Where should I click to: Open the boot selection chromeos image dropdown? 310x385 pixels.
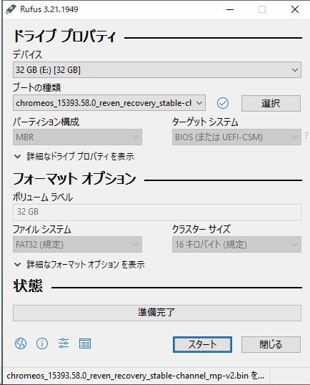coord(109,103)
